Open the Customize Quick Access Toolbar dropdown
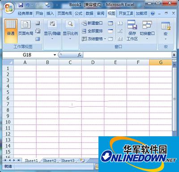The image size is (179, 172). pos(57,5)
